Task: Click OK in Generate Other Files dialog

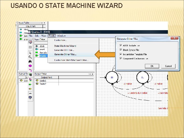Action: 152,66
